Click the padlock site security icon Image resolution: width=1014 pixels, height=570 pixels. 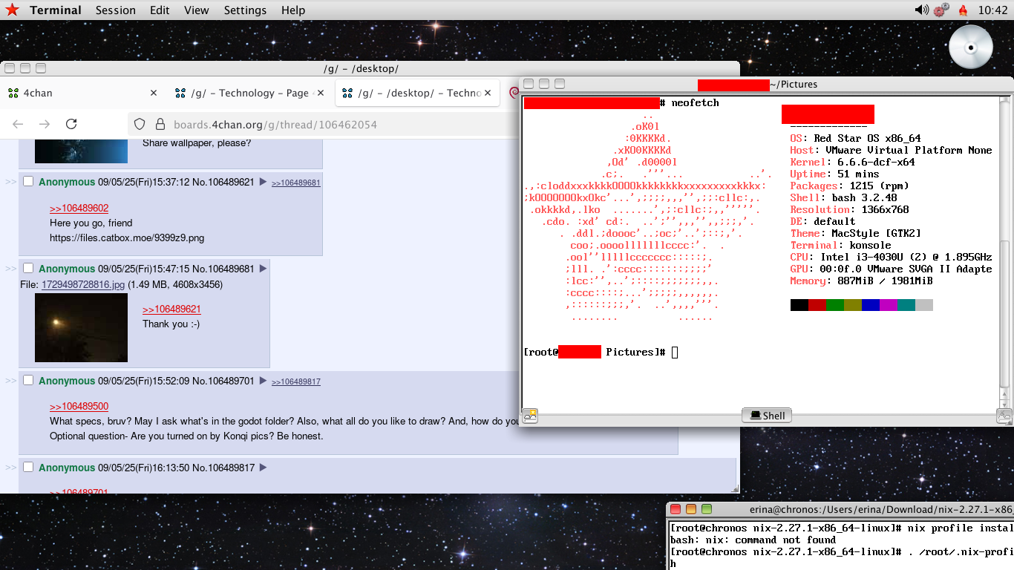click(160, 124)
